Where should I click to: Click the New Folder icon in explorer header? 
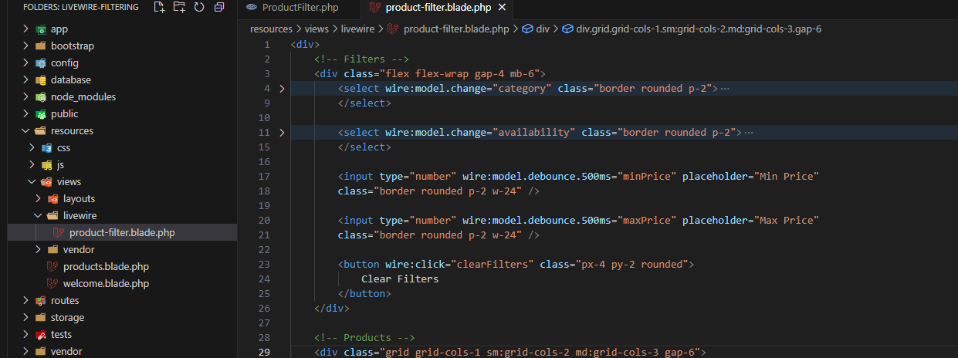[179, 8]
